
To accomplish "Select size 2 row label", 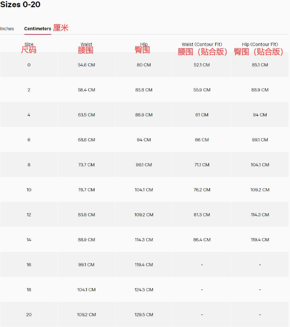I will (x=29, y=90).
